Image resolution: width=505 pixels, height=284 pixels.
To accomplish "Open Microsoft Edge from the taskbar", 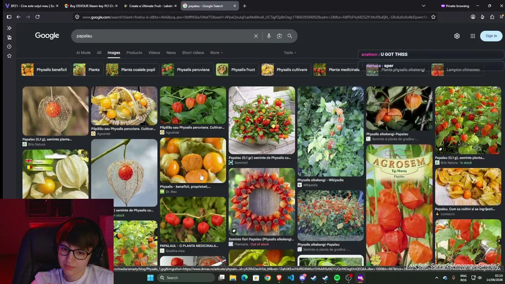I will tap(245, 278).
